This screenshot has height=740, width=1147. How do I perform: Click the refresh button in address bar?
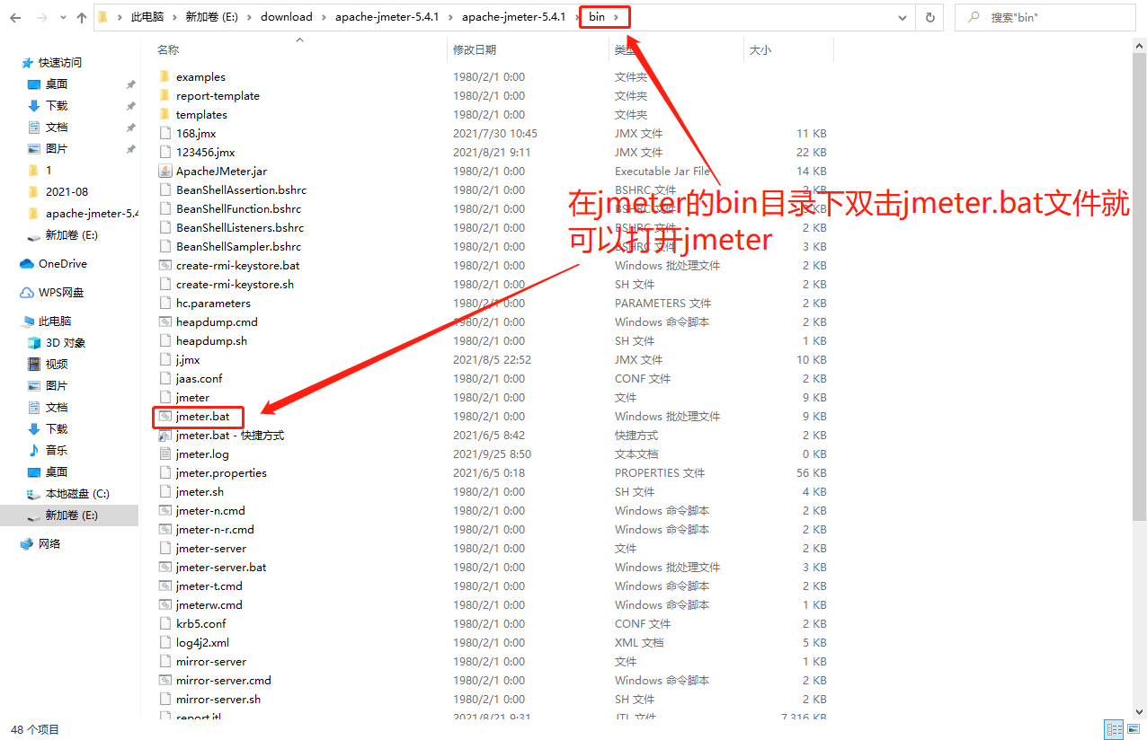point(929,16)
